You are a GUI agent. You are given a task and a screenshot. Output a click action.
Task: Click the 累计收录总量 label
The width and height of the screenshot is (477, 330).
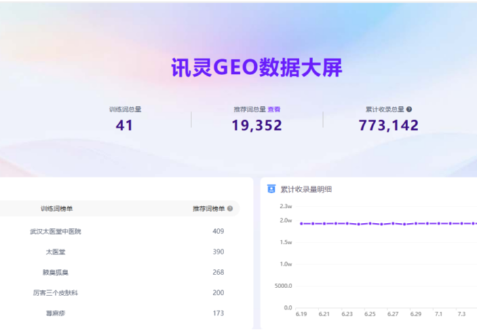click(x=385, y=110)
